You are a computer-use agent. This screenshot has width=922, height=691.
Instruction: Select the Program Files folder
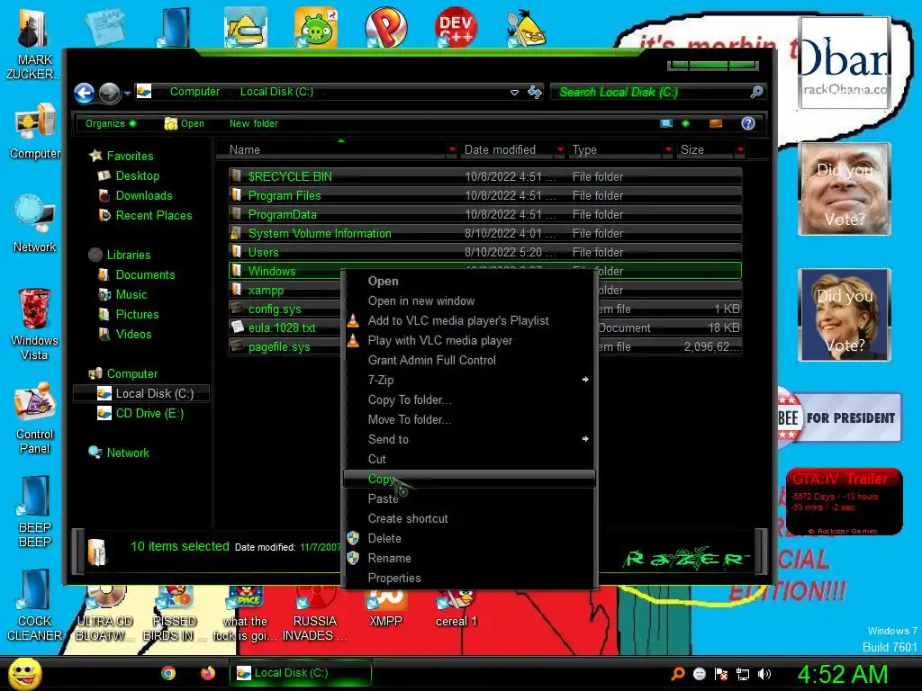click(x=485, y=195)
